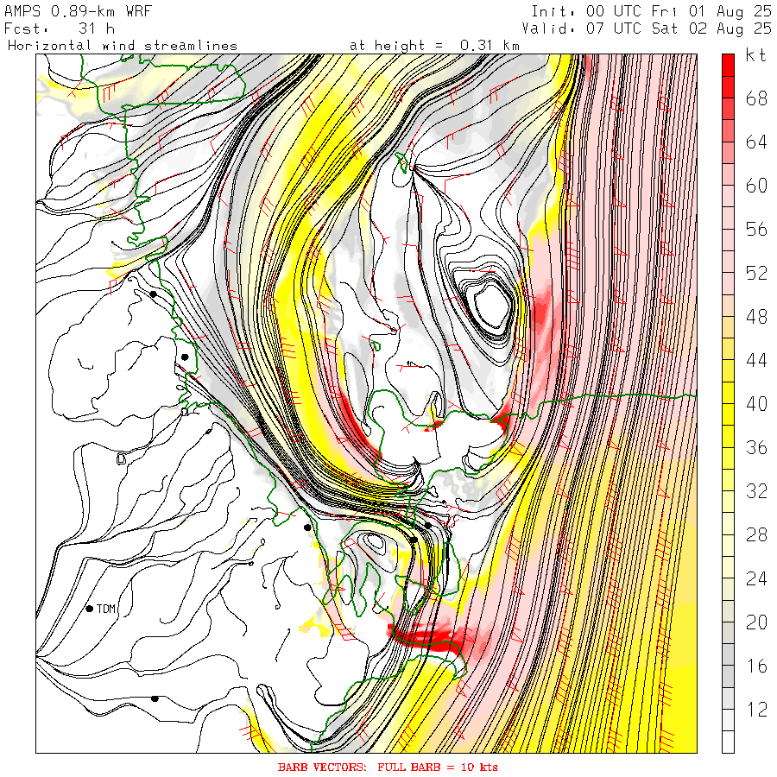777x777 pixels.
Task: Click the 48 value on the colorbar
Action: pyautogui.click(x=756, y=317)
